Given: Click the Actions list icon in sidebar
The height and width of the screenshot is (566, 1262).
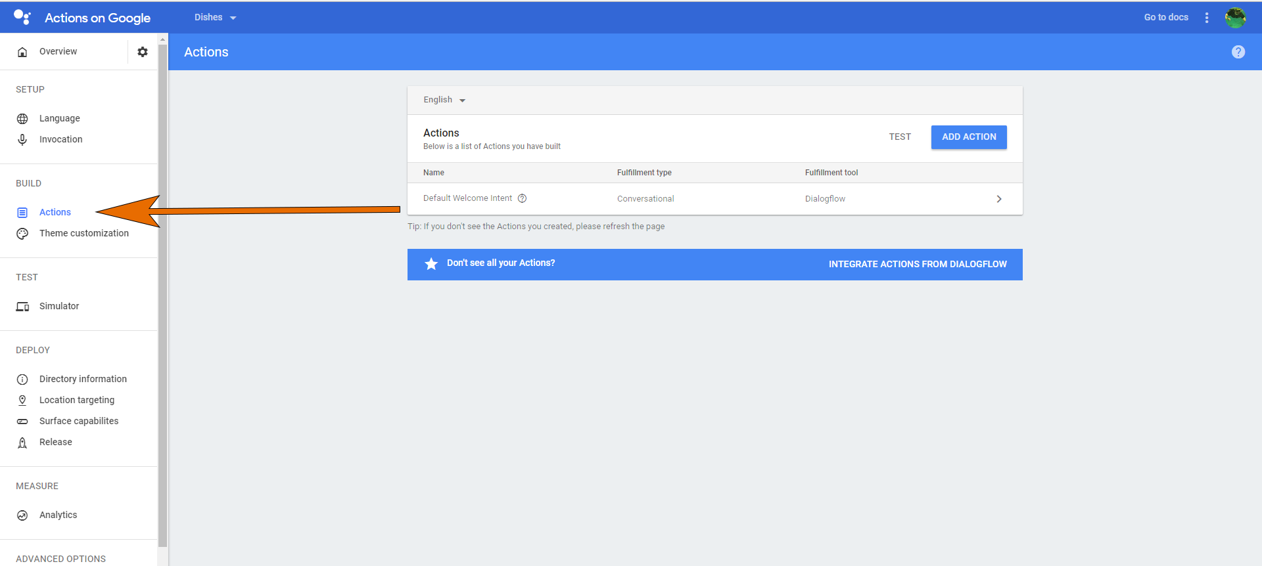Looking at the screenshot, I should point(22,213).
